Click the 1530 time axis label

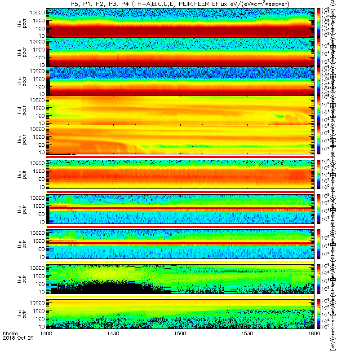[x=247, y=333]
